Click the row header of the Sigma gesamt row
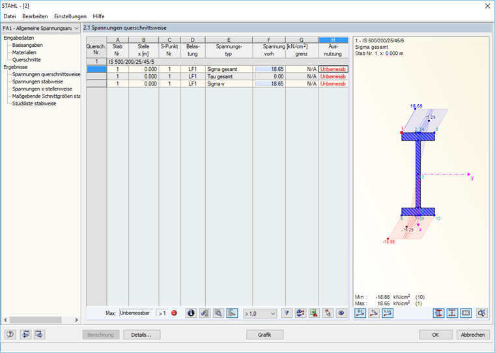Screen dimensions: 495x353 [96, 69]
